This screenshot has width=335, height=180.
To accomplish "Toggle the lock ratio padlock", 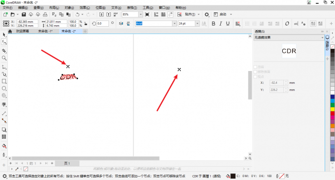I will (86, 24).
